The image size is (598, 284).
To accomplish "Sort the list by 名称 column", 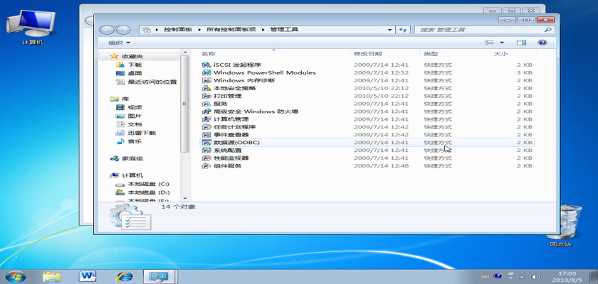I will click(x=208, y=54).
